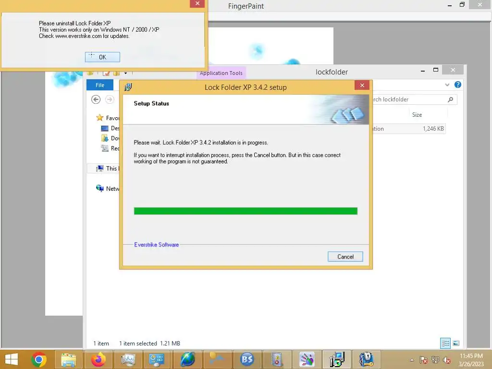Open the File tab in lockfolder explorer

[x=100, y=85]
